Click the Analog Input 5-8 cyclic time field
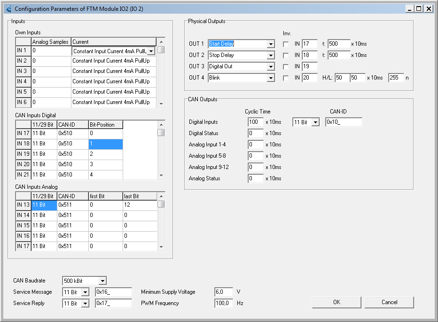This screenshot has width=438, height=322. pos(256,156)
